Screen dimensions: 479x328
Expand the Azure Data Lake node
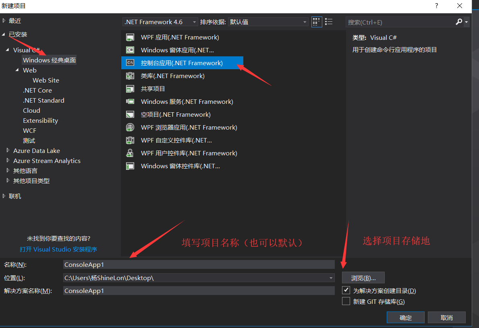coord(8,150)
